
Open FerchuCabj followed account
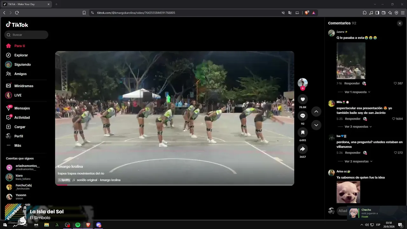(26, 187)
